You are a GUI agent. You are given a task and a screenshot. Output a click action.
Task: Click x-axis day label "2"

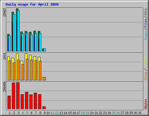14,113
